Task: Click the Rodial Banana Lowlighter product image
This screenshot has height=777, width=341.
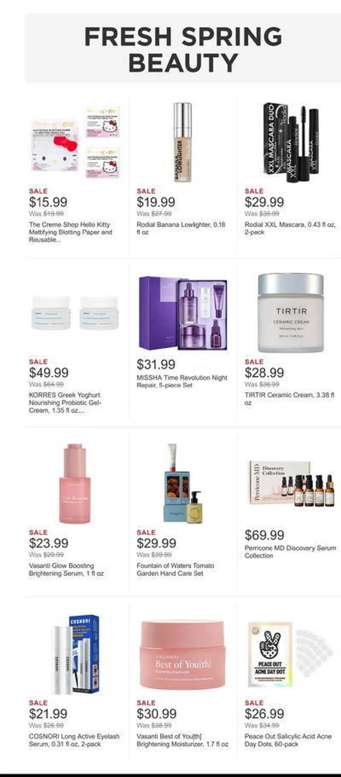Action: [x=183, y=142]
